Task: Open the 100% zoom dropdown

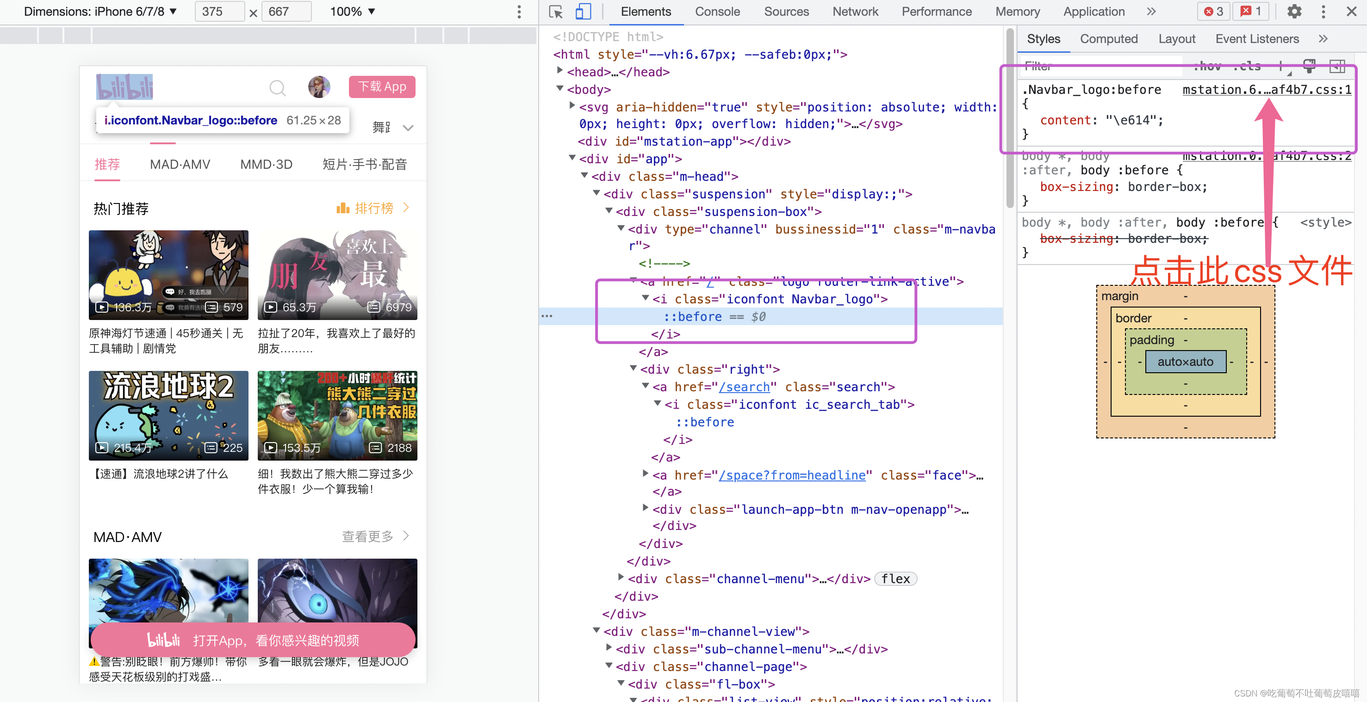Action: (352, 12)
